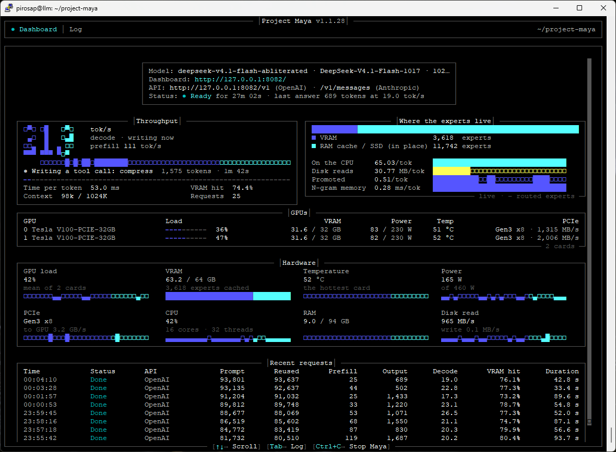Click the PuTTY icon in the title bar

pos(9,8)
